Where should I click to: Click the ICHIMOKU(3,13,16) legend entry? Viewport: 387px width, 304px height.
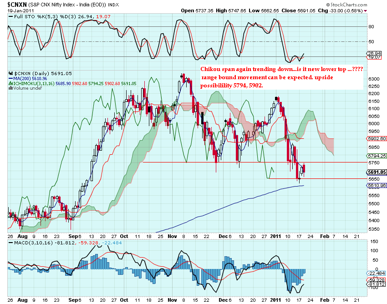[x=75, y=83]
